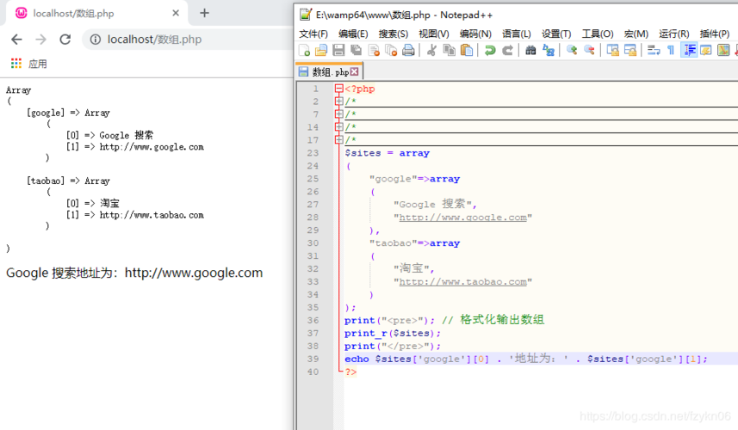Open the 编码(N) menu
Screen dimensions: 738x430
(x=475, y=34)
